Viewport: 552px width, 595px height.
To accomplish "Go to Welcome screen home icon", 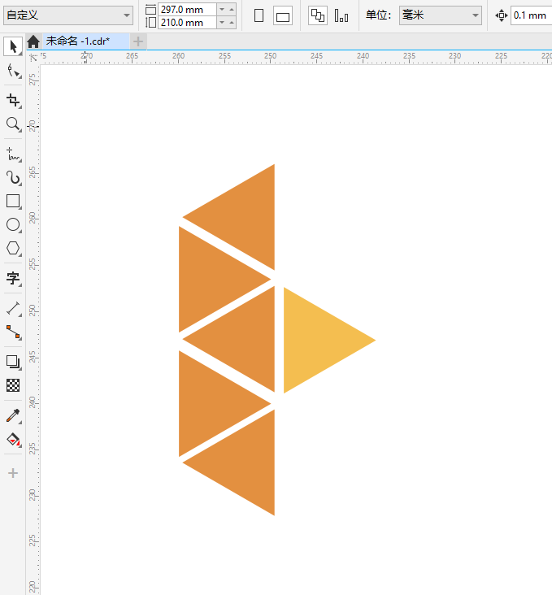I will click(33, 41).
